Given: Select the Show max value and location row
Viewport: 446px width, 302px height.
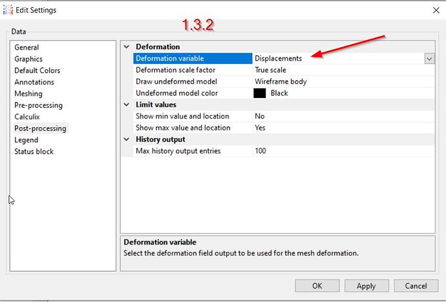Looking at the screenshot, I should pos(284,128).
